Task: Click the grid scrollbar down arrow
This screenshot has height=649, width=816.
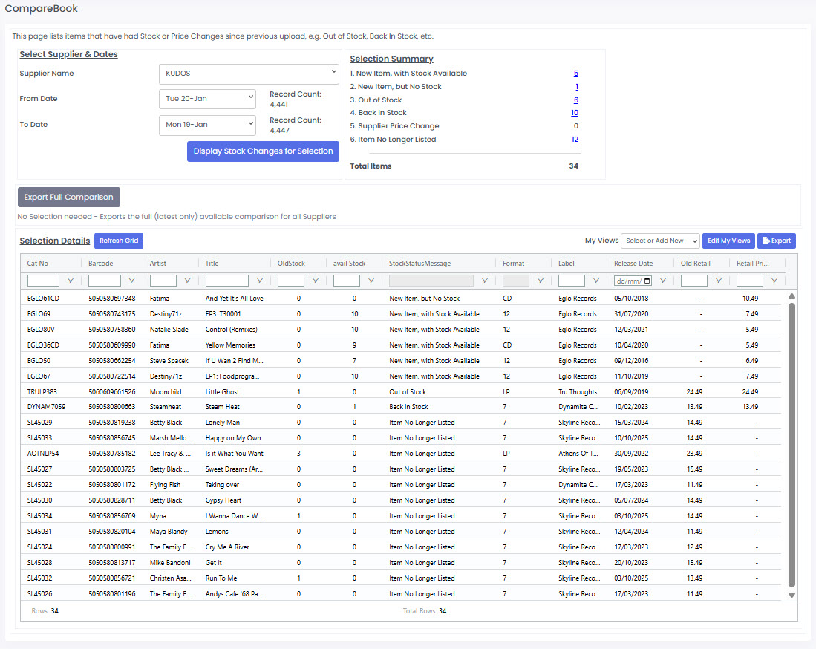Action: [x=791, y=595]
